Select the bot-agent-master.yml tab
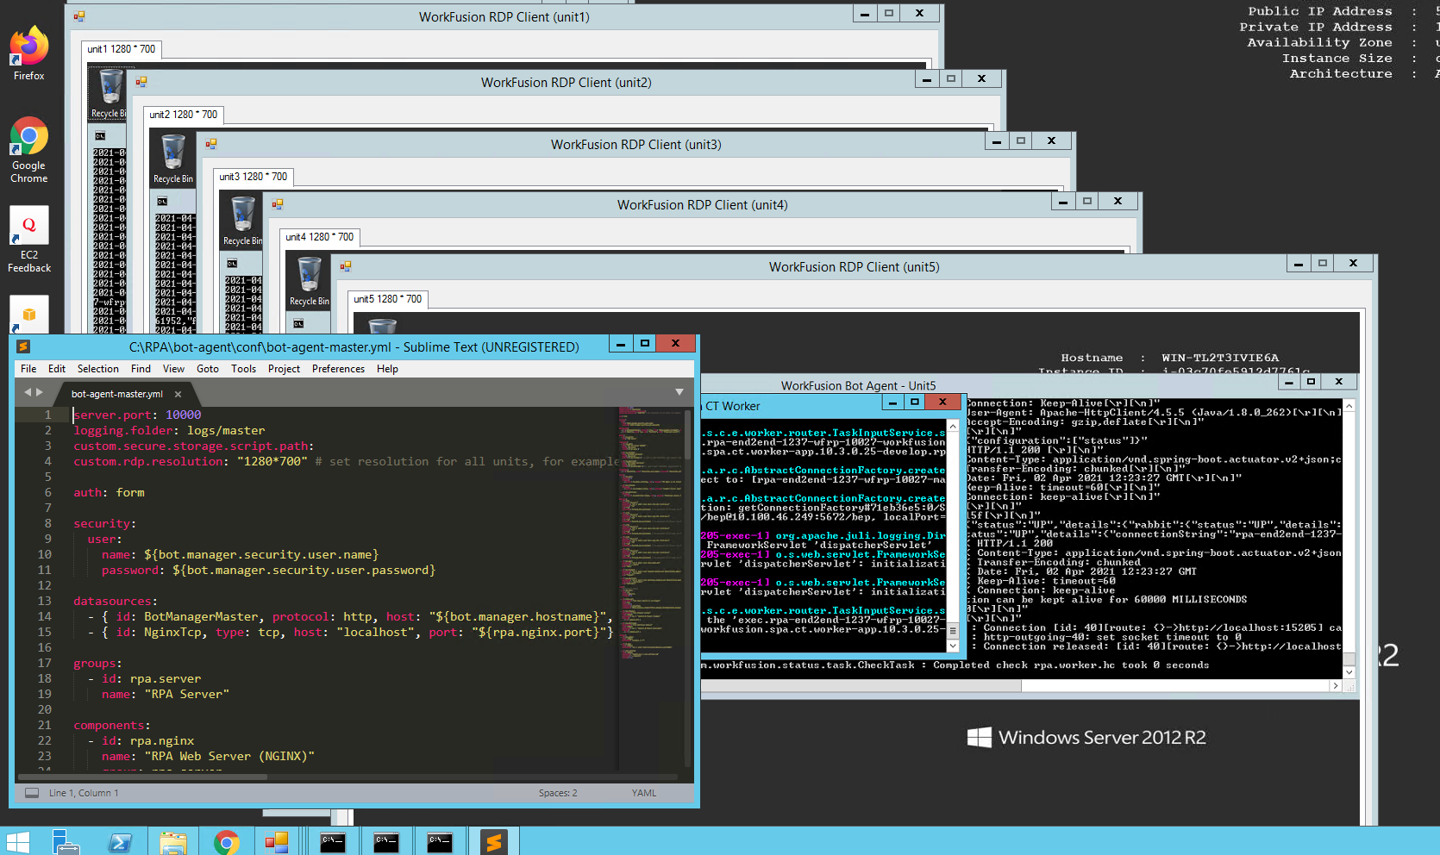Screen dimensions: 1440x855 [117, 394]
